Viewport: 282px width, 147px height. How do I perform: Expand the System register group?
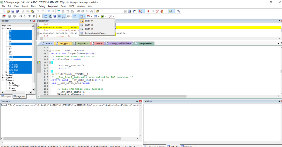pyautogui.click(x=3, y=78)
